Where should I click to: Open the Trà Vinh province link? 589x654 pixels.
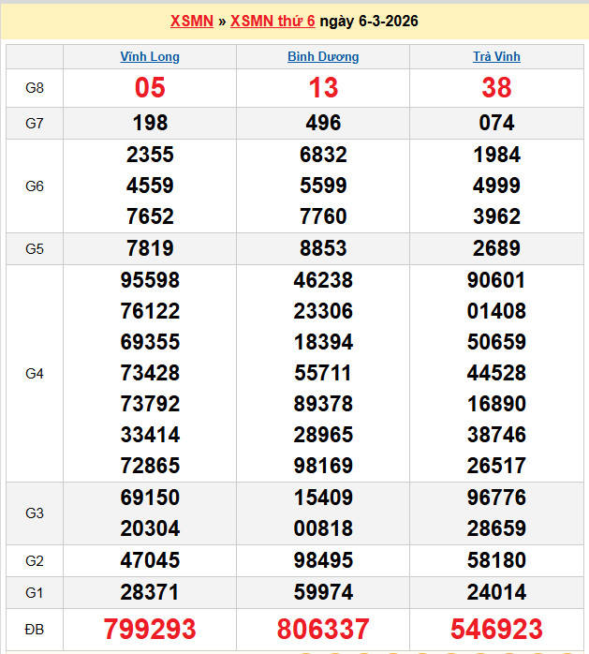pyautogui.click(x=496, y=56)
